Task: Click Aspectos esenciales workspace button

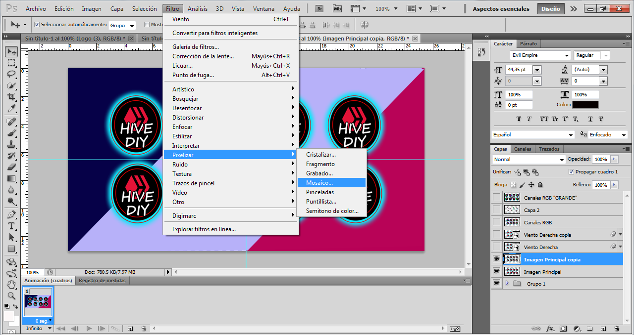Action: click(x=501, y=9)
